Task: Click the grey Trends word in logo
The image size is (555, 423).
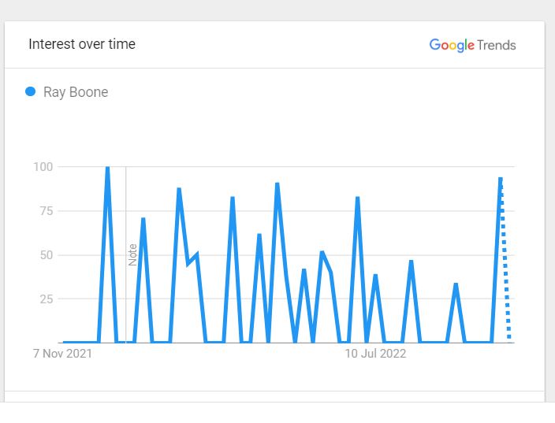Action: tap(496, 45)
